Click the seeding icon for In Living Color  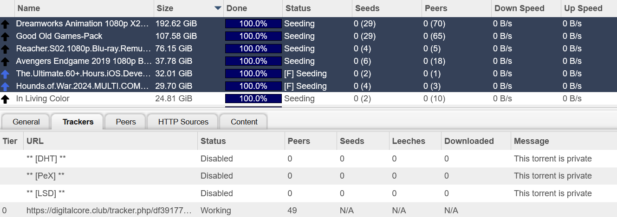(x=5, y=99)
